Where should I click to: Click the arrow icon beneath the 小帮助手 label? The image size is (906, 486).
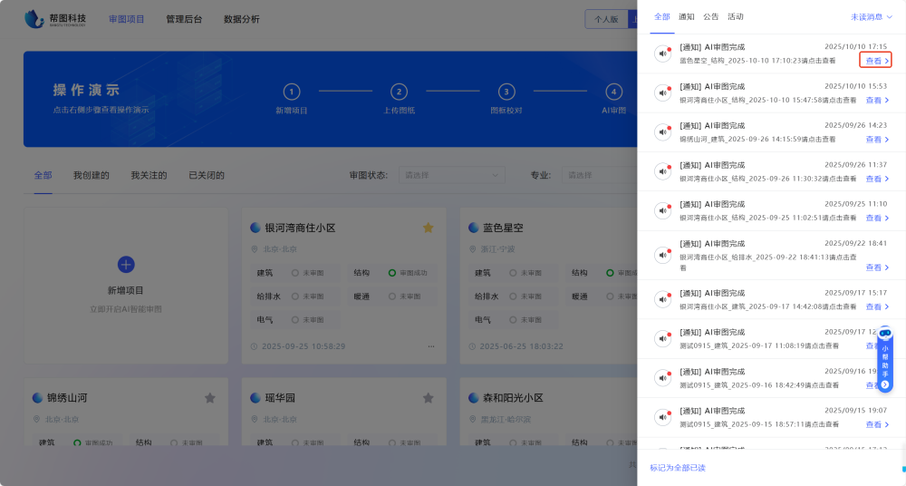tap(885, 384)
